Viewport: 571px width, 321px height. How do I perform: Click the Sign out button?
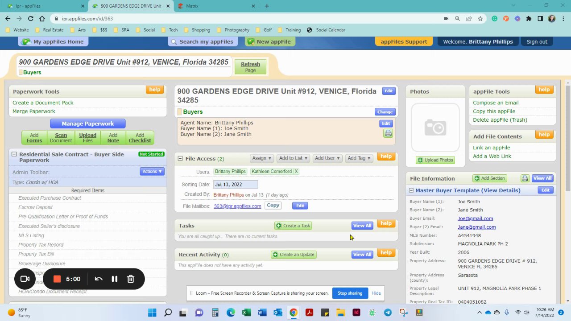[x=537, y=41]
